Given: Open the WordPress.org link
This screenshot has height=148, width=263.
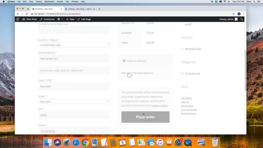Looking at the screenshot, I should pos(189,114).
